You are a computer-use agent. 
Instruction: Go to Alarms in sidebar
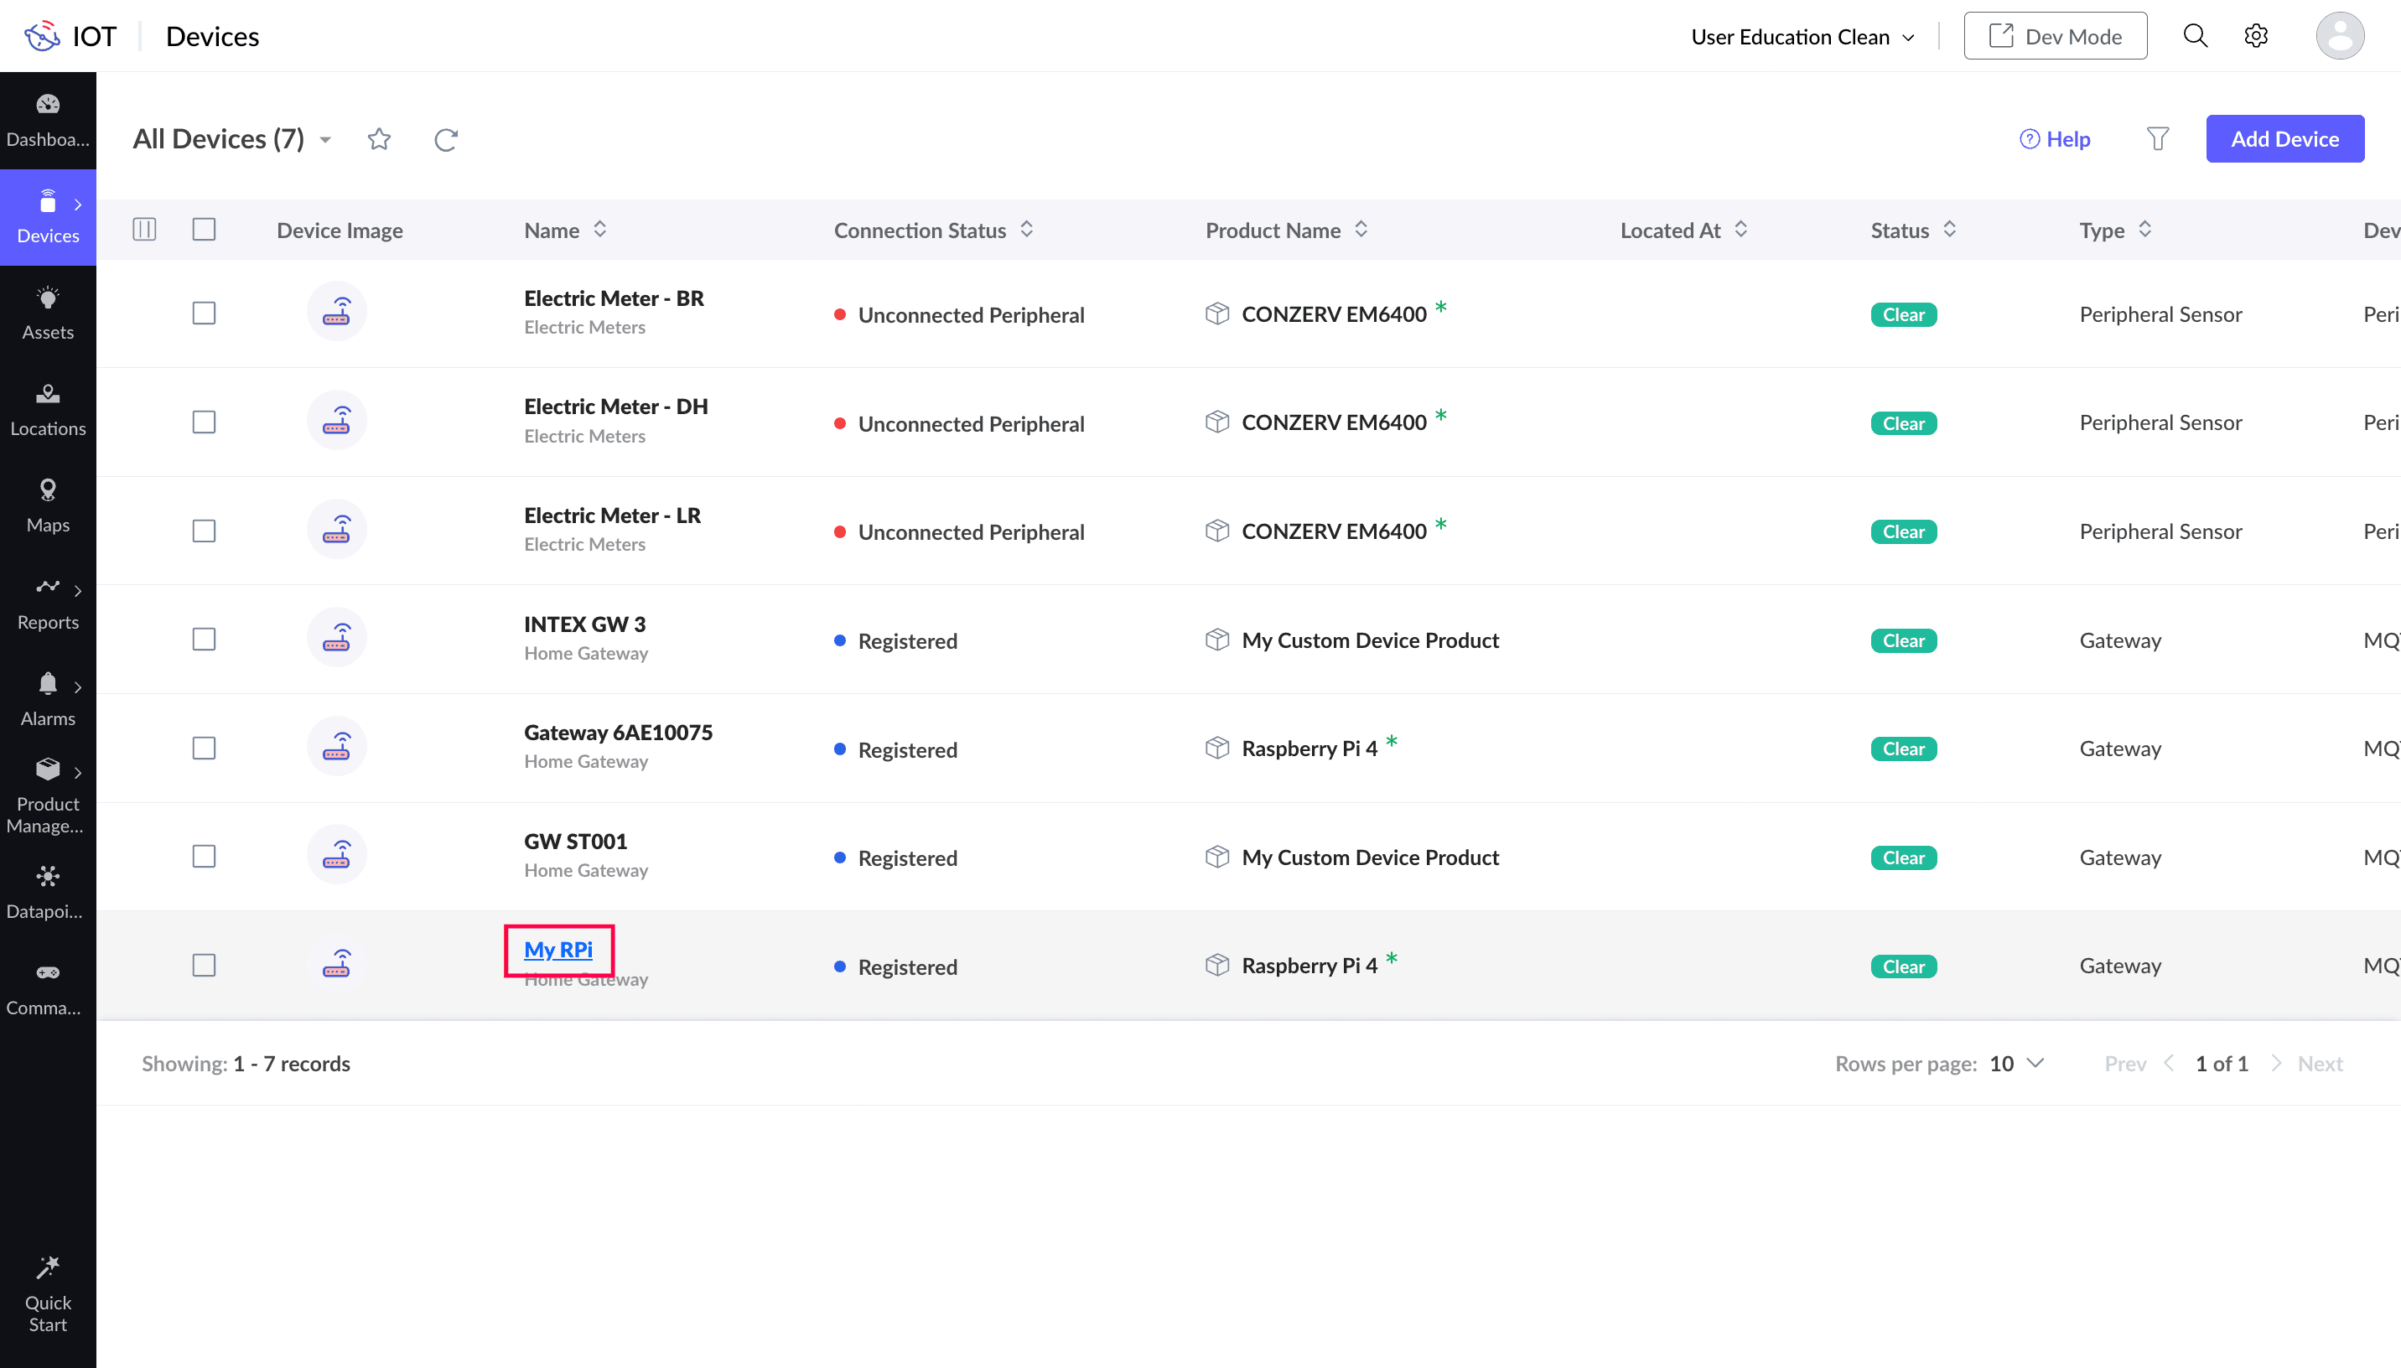(48, 698)
